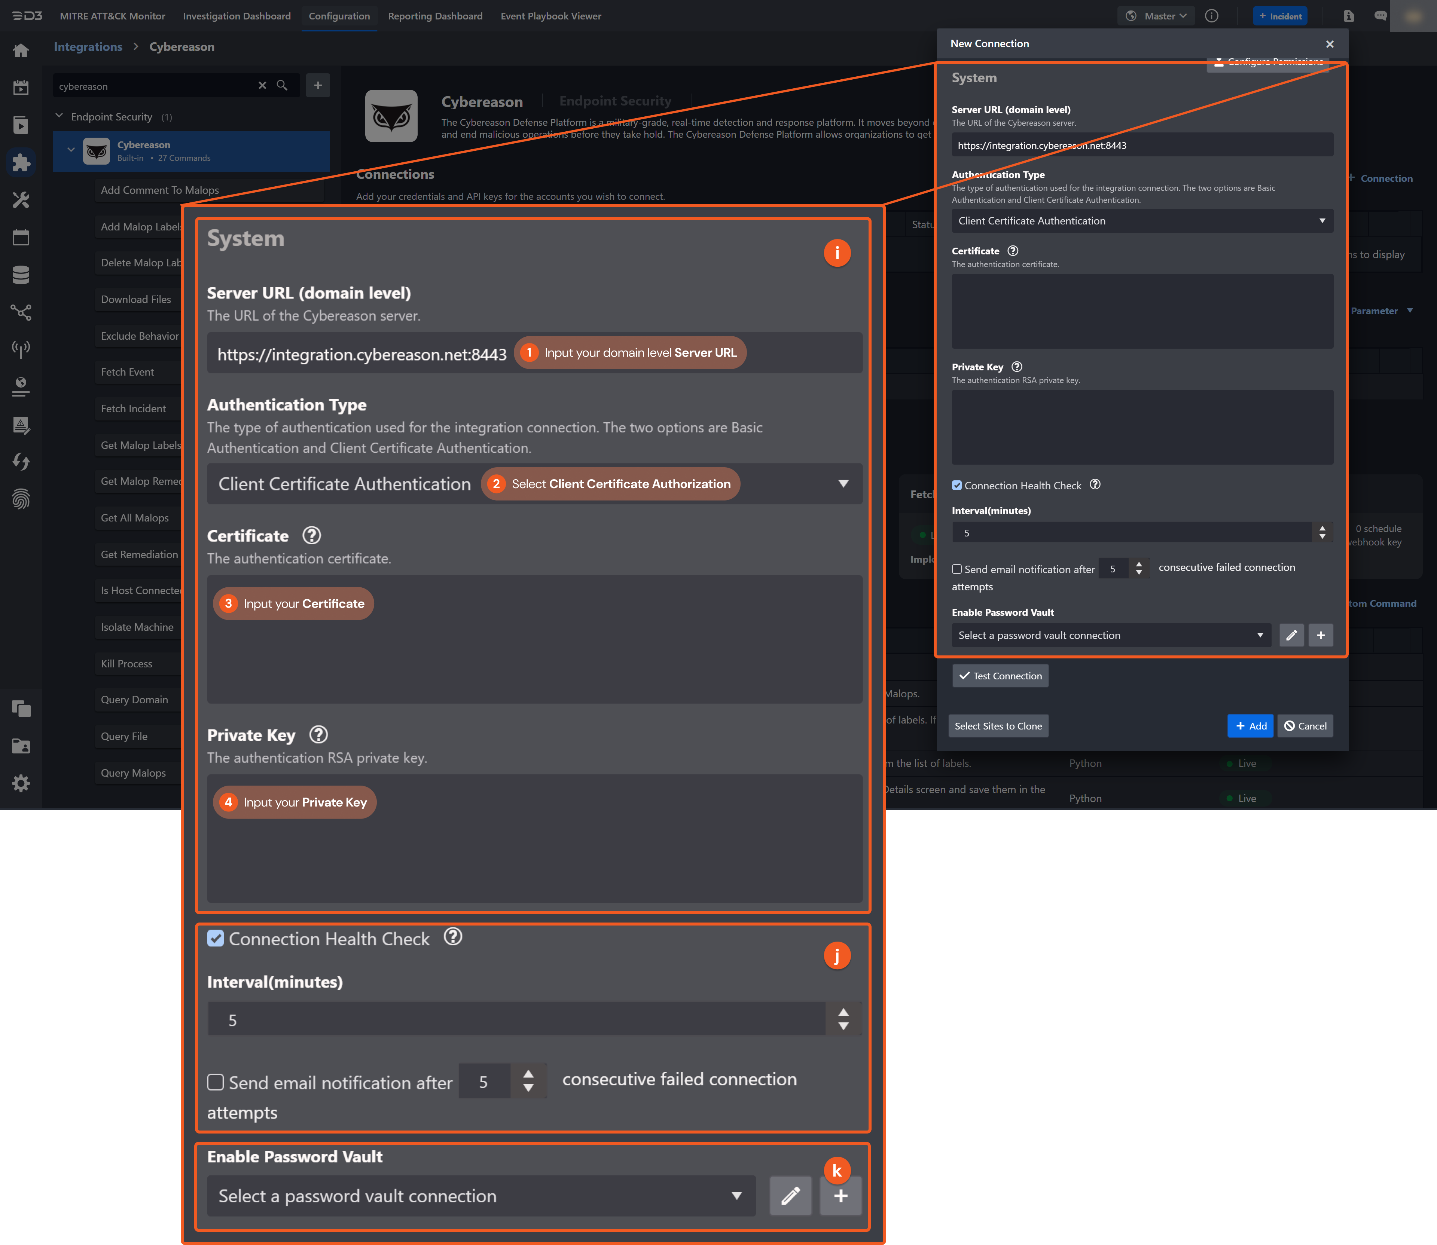Open the Integrations puzzle piece icon

click(22, 163)
